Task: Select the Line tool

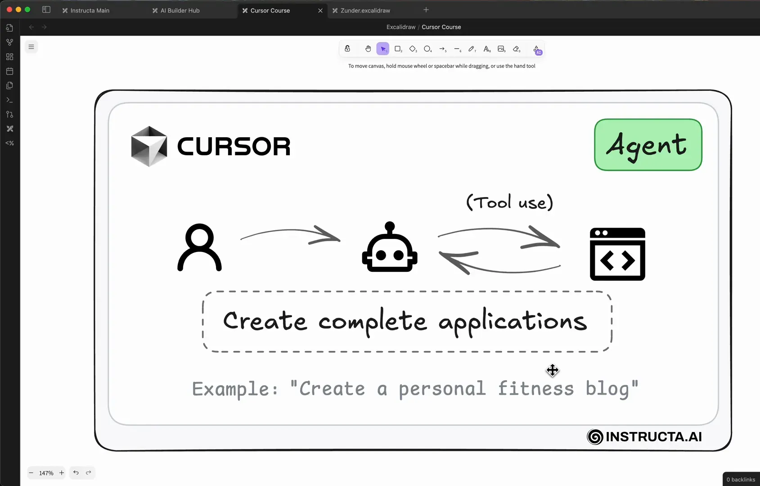Action: pos(457,49)
